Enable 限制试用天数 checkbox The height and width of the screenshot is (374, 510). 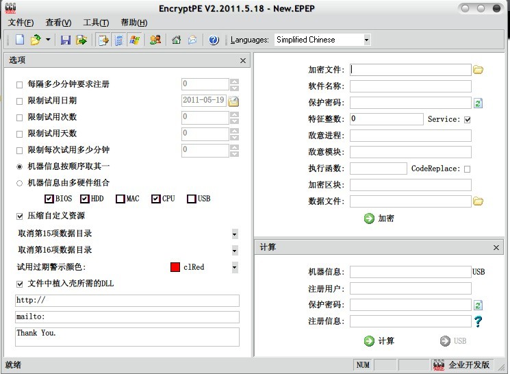(x=20, y=134)
